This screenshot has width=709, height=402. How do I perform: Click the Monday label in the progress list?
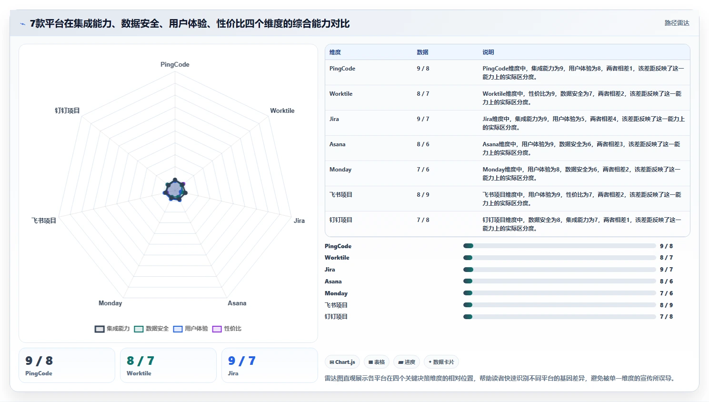336,293
